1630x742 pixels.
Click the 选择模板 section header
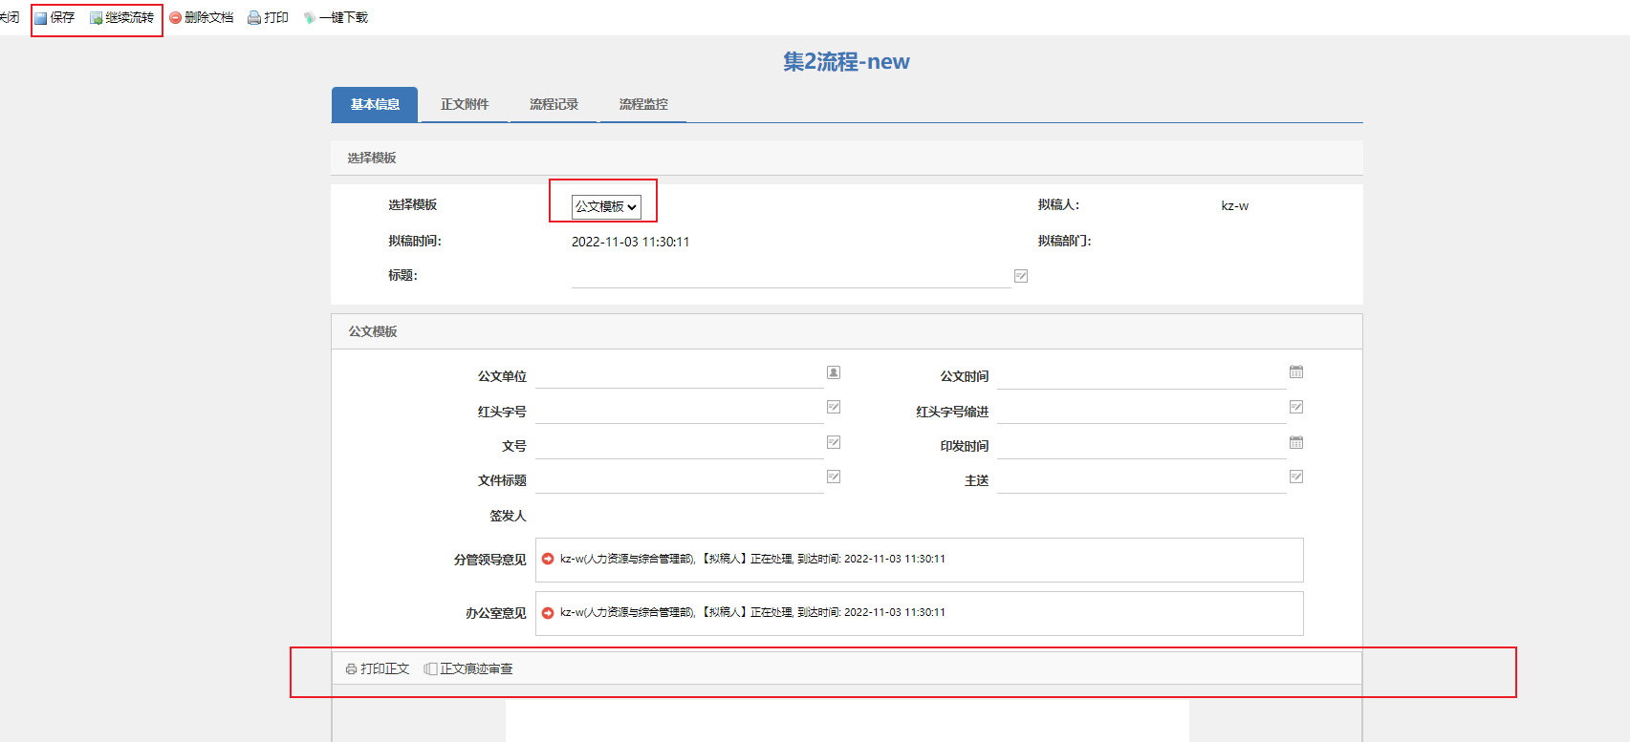coord(847,158)
